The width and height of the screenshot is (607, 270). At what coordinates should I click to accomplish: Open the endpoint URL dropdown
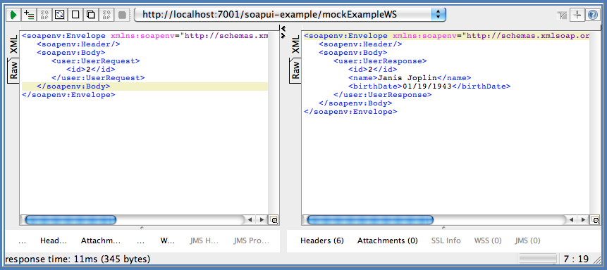point(439,15)
